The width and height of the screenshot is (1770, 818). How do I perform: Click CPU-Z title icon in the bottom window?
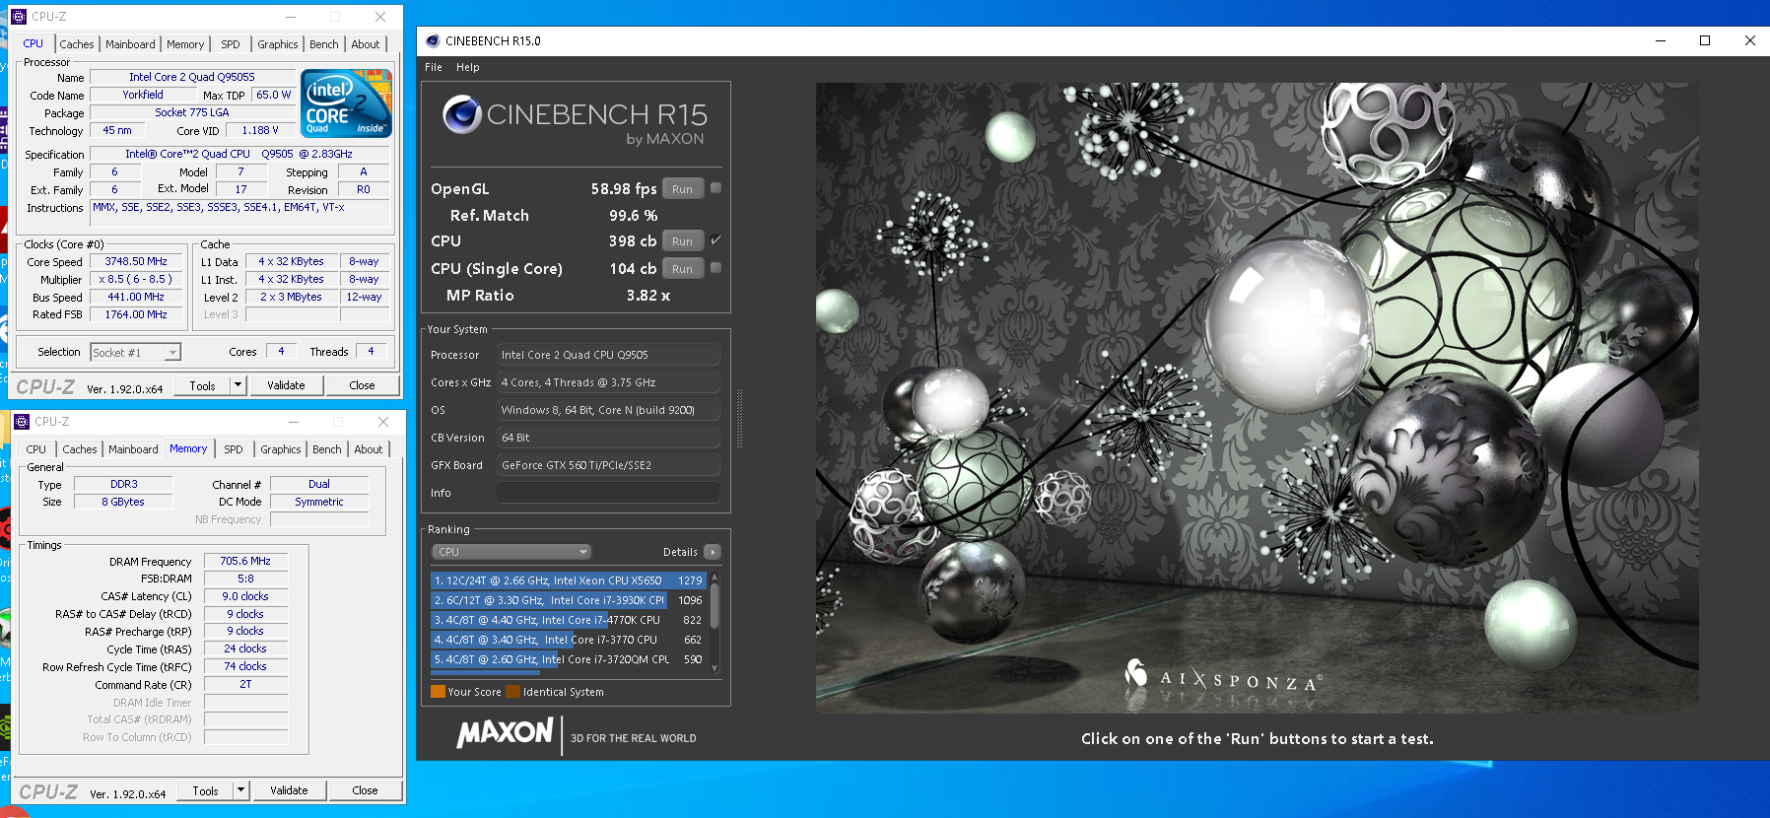[22, 422]
